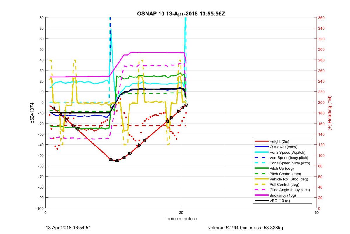Select the Height (2m) legend entry
Viewport: 350px width, 234px height.
pos(280,141)
